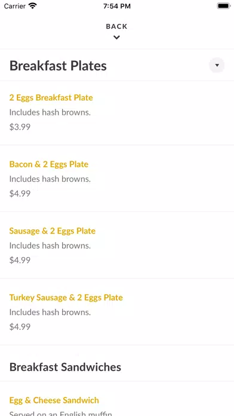Click the Wi-Fi icon in status bar
The image size is (234, 416).
click(x=33, y=6)
